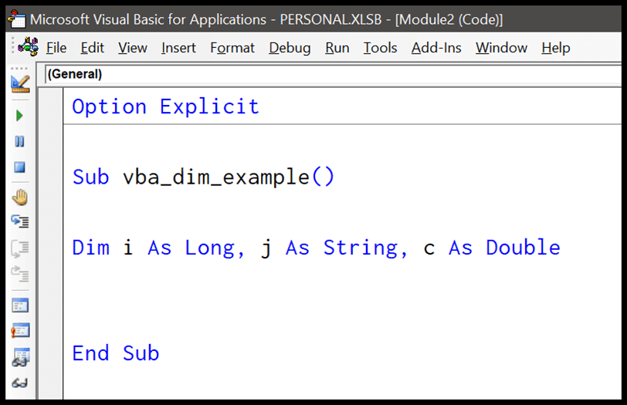
Task: Click the Step Into icon
Action: [20, 222]
